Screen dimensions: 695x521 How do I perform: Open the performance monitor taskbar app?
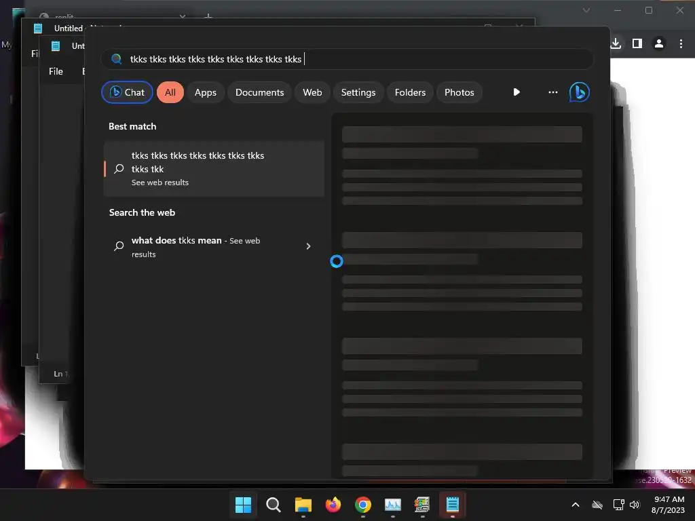click(393, 505)
